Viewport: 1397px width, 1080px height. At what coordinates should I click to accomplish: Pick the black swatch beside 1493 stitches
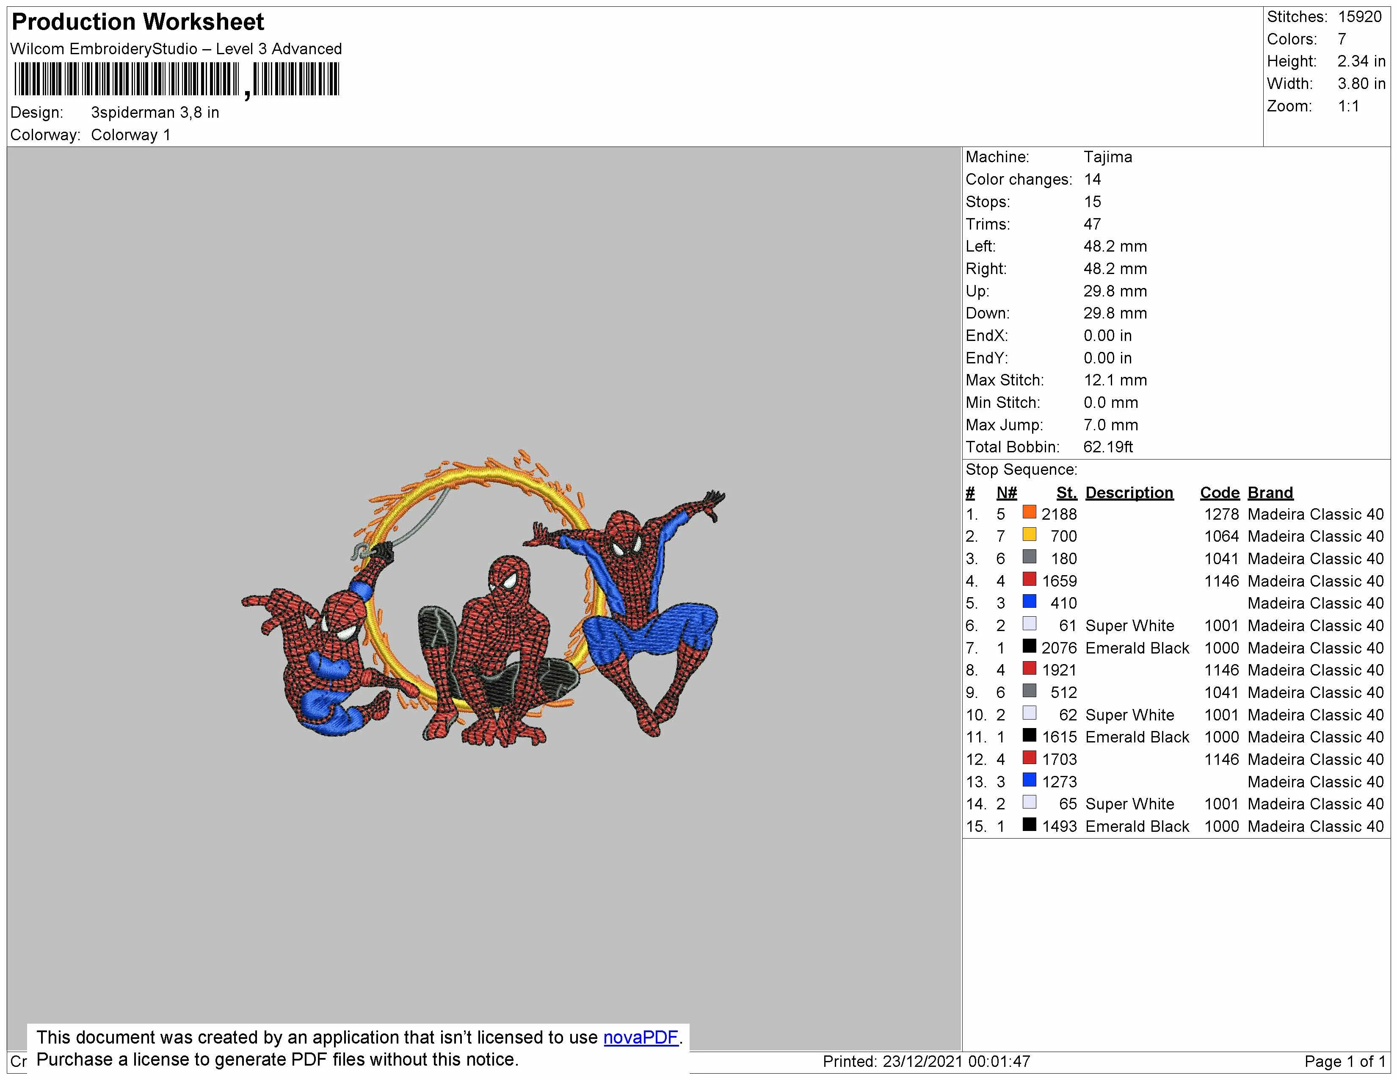[1029, 825]
